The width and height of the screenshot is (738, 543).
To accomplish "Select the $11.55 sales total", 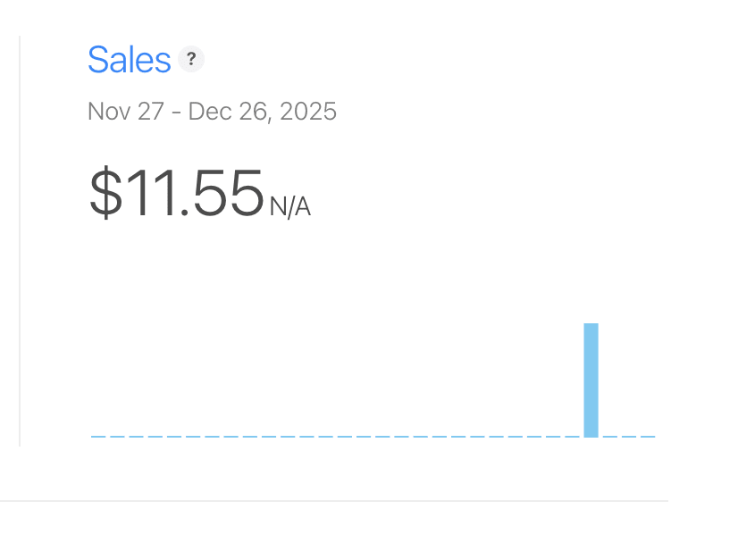I will tap(176, 193).
